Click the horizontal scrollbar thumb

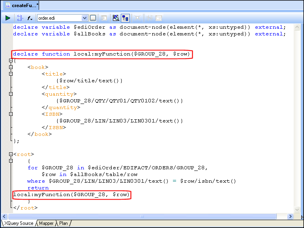[x=142, y=216]
